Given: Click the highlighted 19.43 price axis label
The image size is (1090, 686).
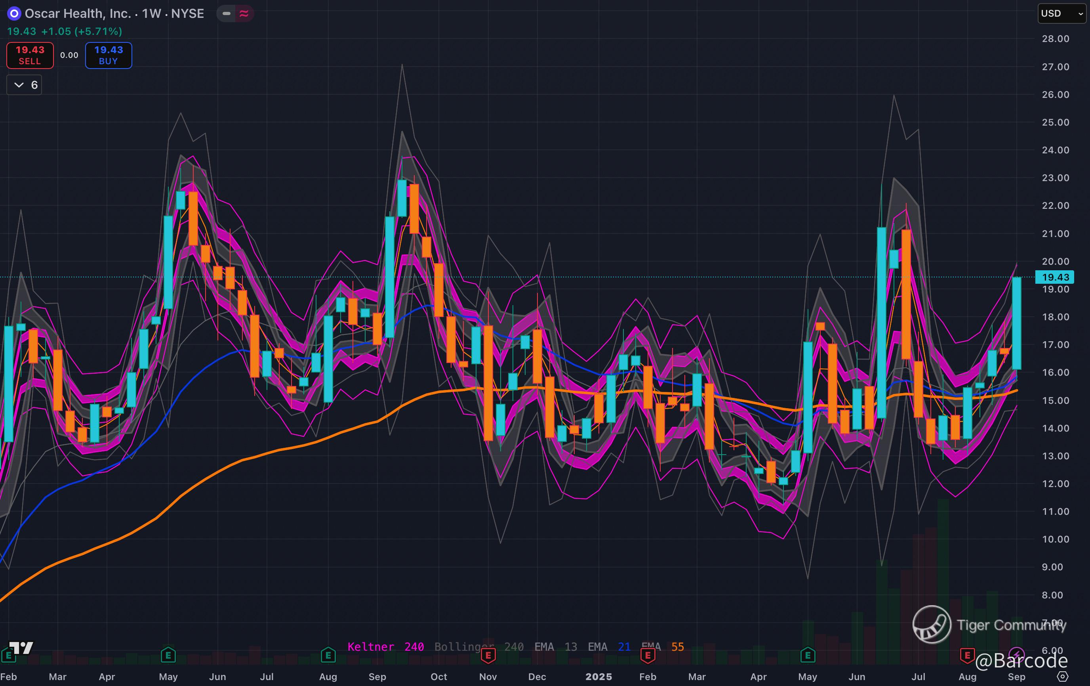Looking at the screenshot, I should (x=1055, y=277).
